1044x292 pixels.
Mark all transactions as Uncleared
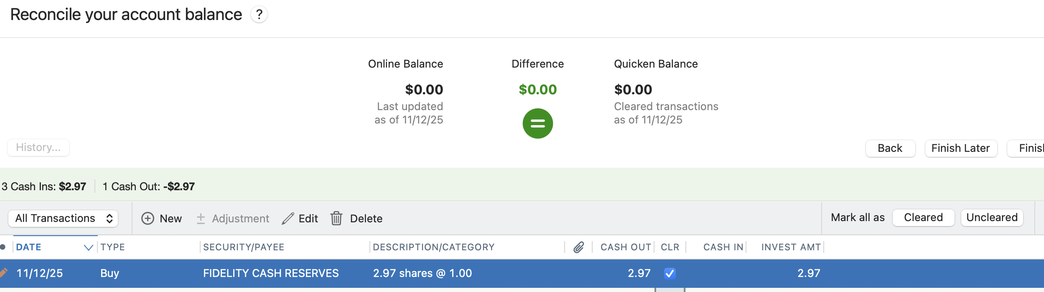(992, 218)
